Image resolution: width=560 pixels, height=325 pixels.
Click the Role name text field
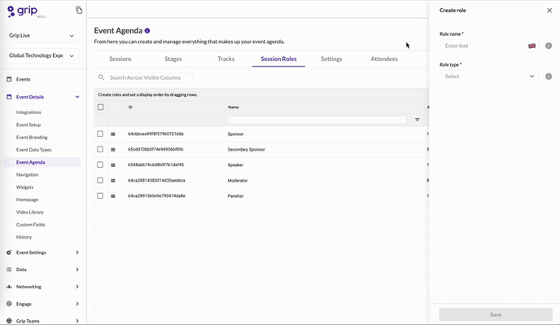484,46
